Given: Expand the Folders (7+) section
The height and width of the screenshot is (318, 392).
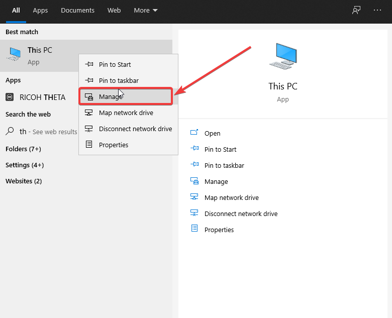Looking at the screenshot, I should pos(23,149).
